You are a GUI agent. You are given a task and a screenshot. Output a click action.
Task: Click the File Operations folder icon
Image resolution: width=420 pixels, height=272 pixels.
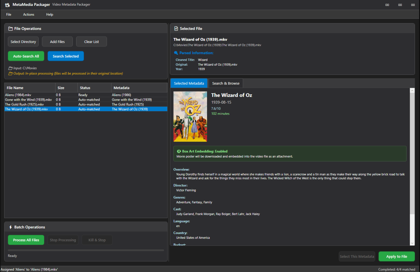[11, 29]
